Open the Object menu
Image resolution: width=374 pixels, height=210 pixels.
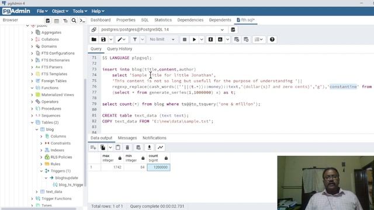point(60,11)
